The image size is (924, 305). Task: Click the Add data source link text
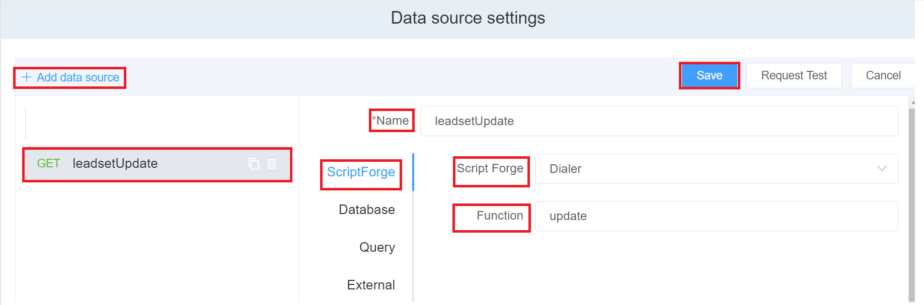tap(78, 77)
